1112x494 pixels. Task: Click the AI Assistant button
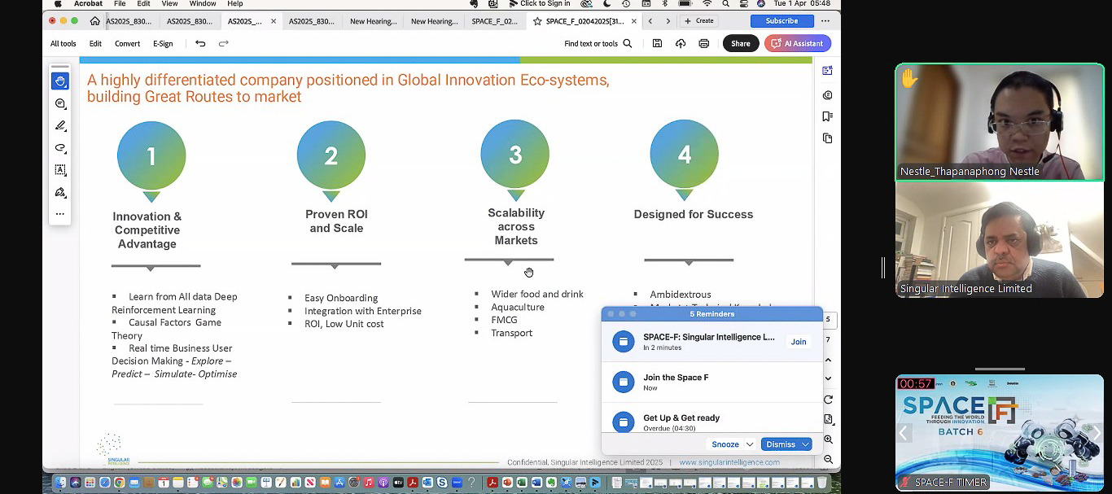(x=797, y=44)
